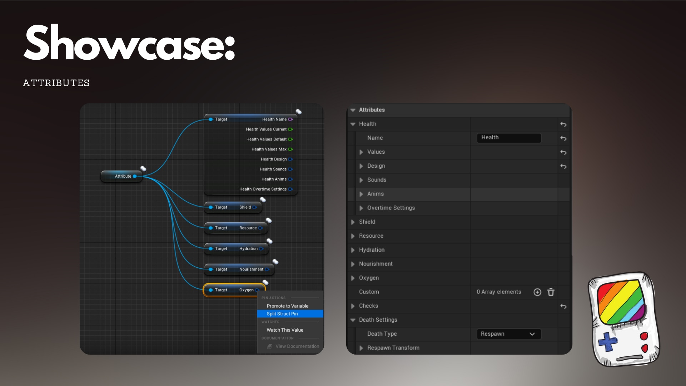
Task: Open the Death Type Respawn dropdown
Action: pyautogui.click(x=508, y=334)
